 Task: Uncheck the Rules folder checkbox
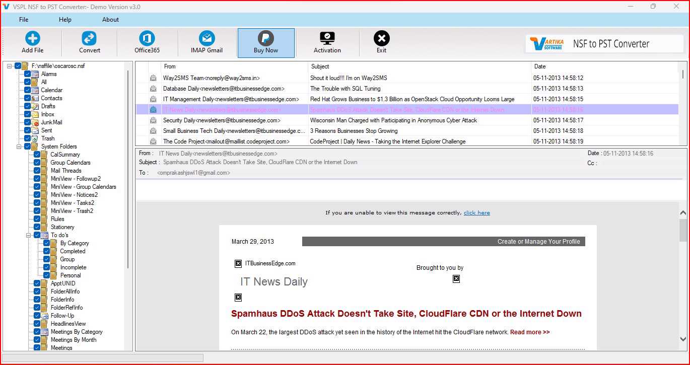point(37,219)
